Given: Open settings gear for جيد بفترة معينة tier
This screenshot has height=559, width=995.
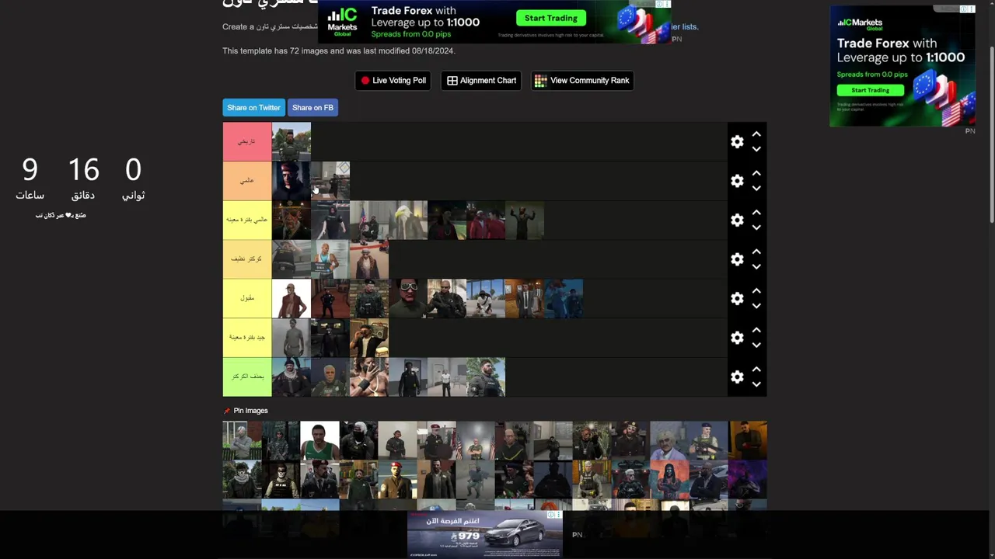Looking at the screenshot, I should tap(737, 338).
